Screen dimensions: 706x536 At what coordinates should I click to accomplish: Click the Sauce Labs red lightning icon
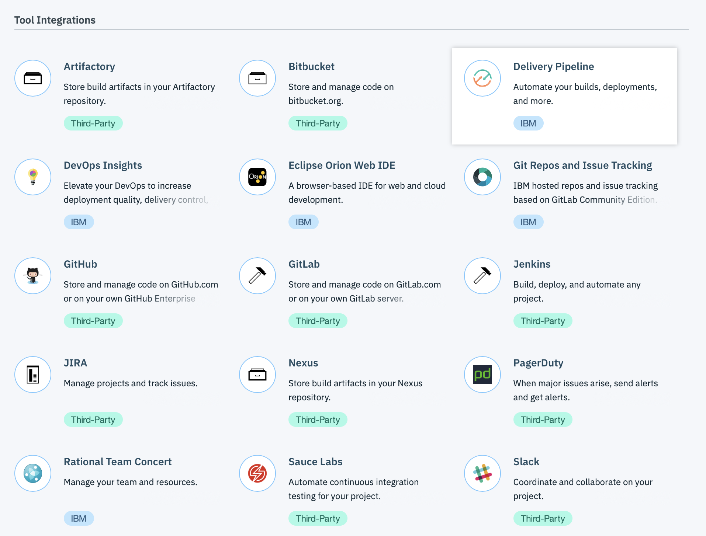[257, 473]
